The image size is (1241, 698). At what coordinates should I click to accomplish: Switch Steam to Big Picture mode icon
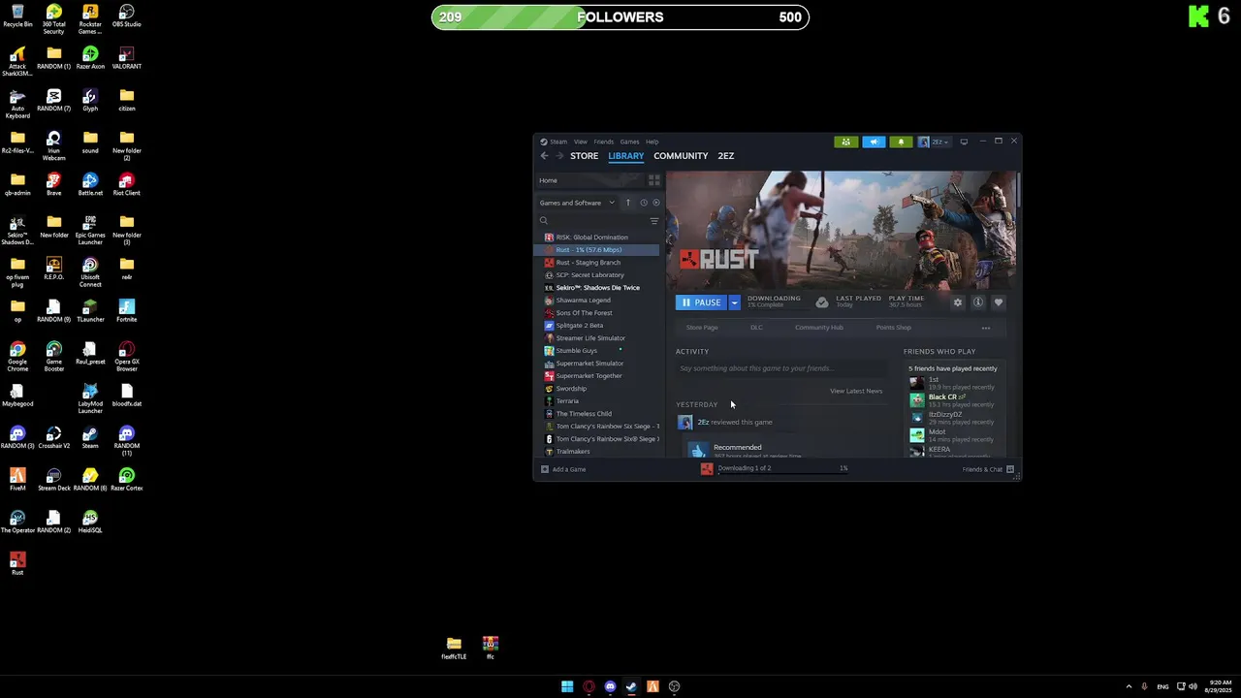[964, 142]
